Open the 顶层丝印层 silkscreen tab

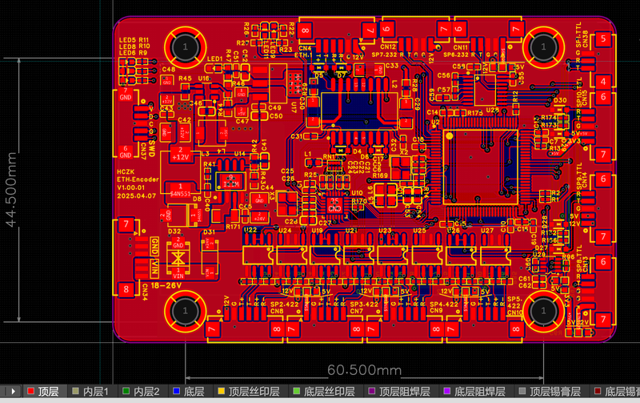(x=249, y=391)
